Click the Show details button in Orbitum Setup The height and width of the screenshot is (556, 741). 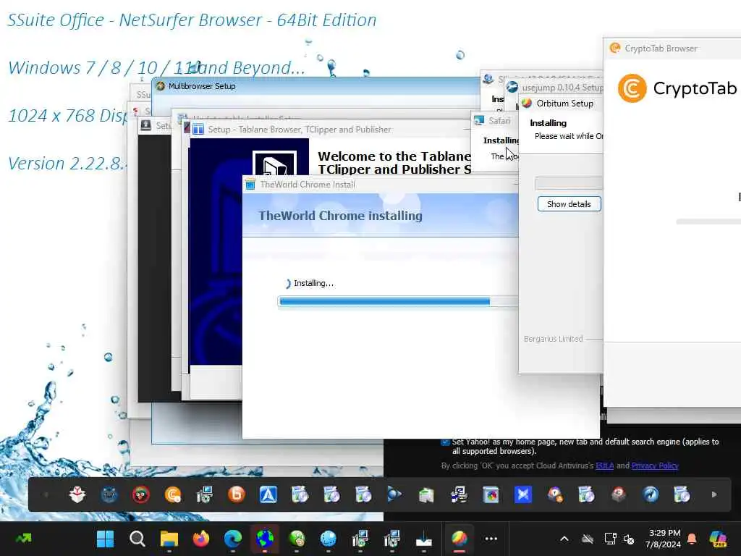pos(569,203)
